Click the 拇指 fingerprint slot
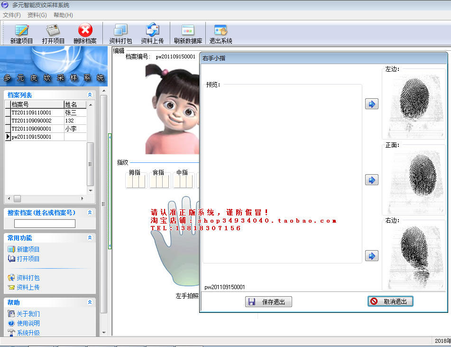The height and width of the screenshot is (347, 451). (136, 181)
